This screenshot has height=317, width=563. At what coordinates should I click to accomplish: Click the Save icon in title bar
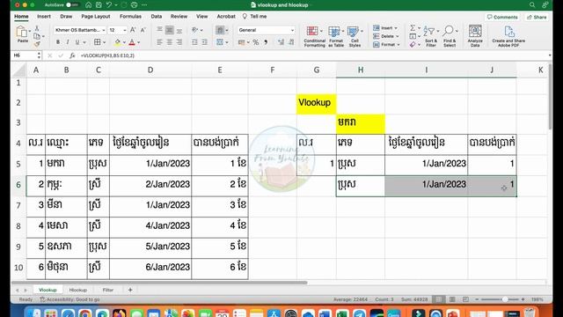99,5
